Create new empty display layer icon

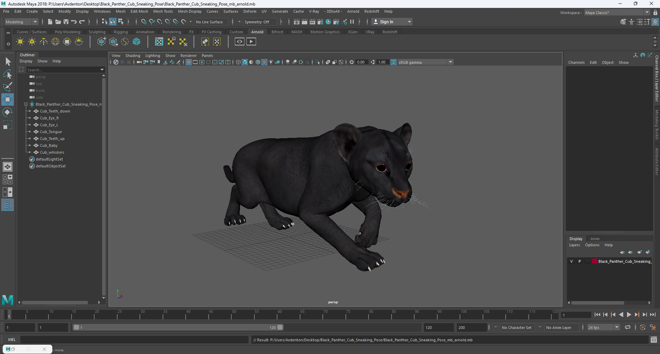tap(639, 252)
